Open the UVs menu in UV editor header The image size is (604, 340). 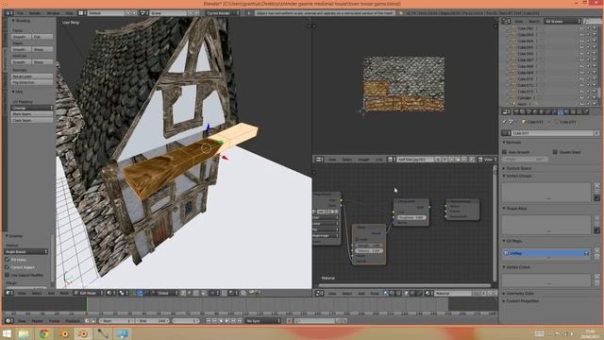378,160
